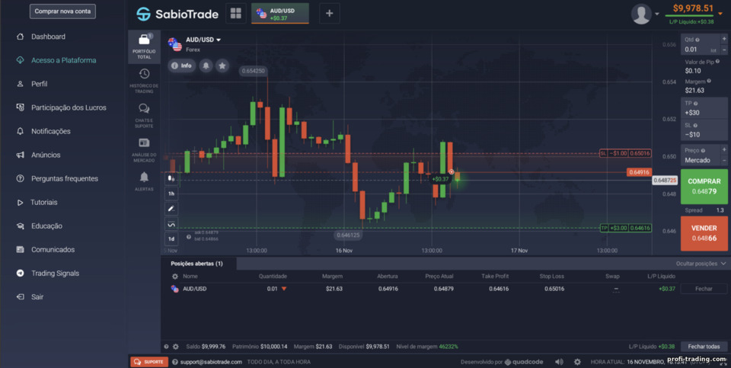Viewport: 731px width, 368px height.
Task: Click Comprar nova conta button
Action: click(x=62, y=11)
